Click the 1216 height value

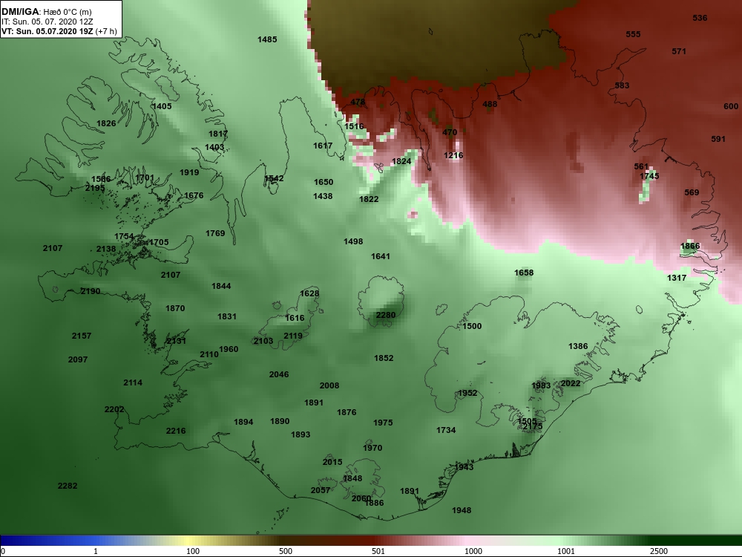(453, 155)
